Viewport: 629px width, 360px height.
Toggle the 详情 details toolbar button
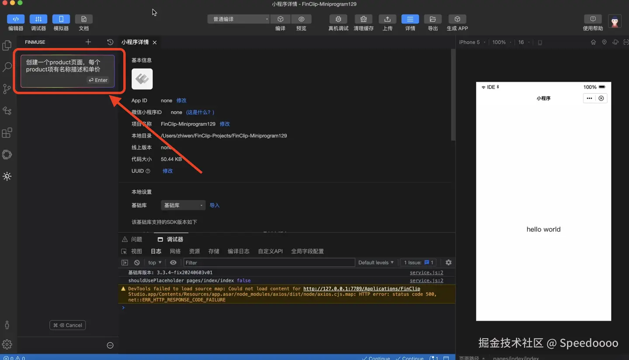(410, 19)
